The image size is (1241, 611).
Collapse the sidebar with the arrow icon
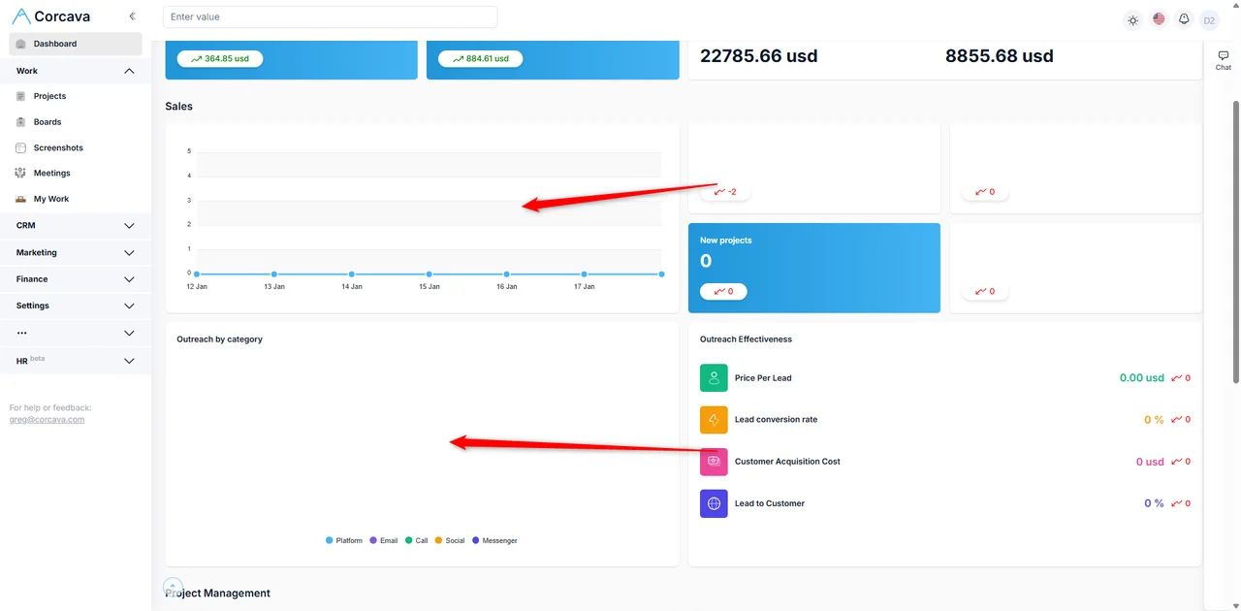132,16
